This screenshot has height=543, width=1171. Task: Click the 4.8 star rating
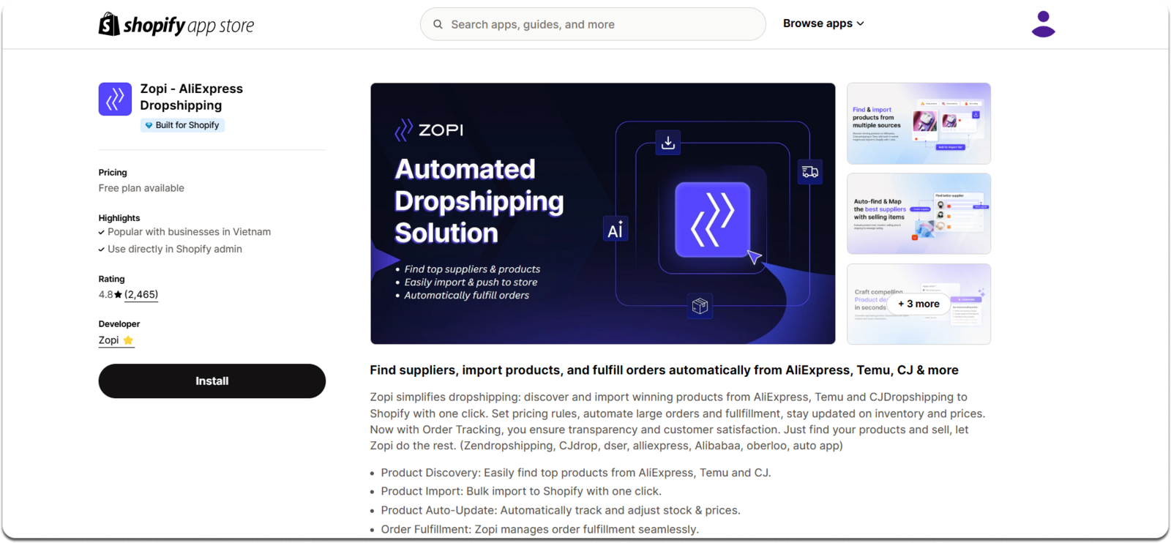coord(110,294)
